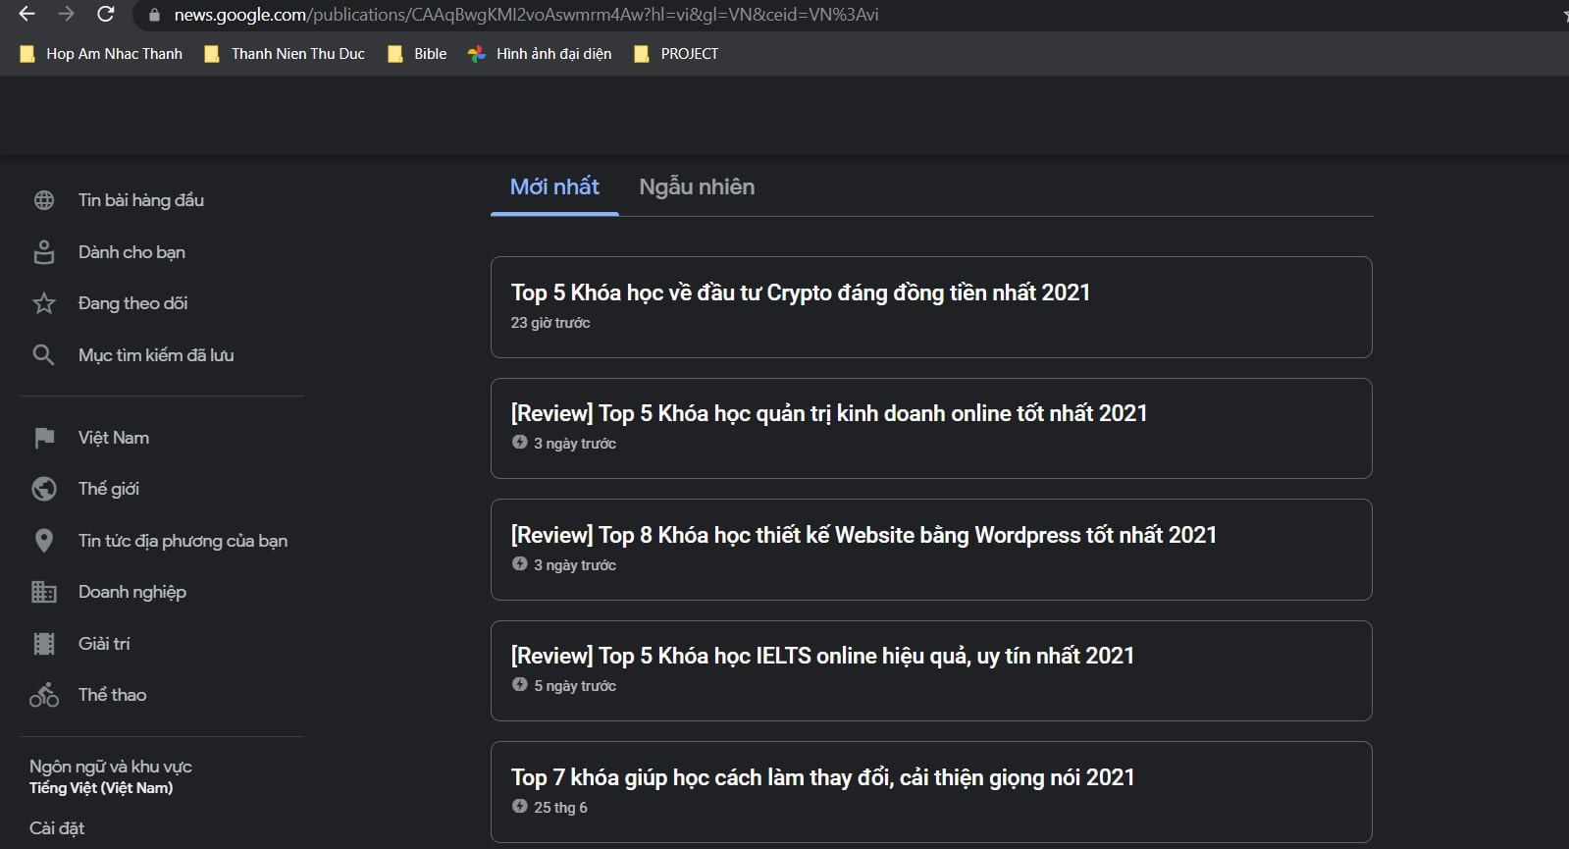Go to Doanh nghiệp section
The image size is (1569, 849).
(x=132, y=592)
